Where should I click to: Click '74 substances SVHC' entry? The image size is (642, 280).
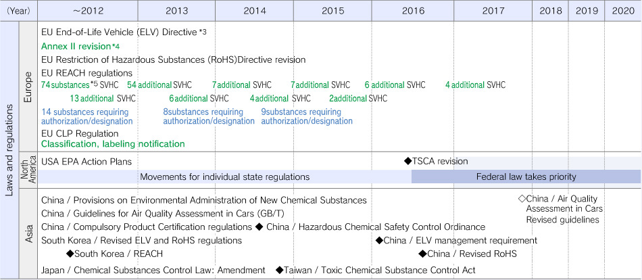[x=80, y=85]
